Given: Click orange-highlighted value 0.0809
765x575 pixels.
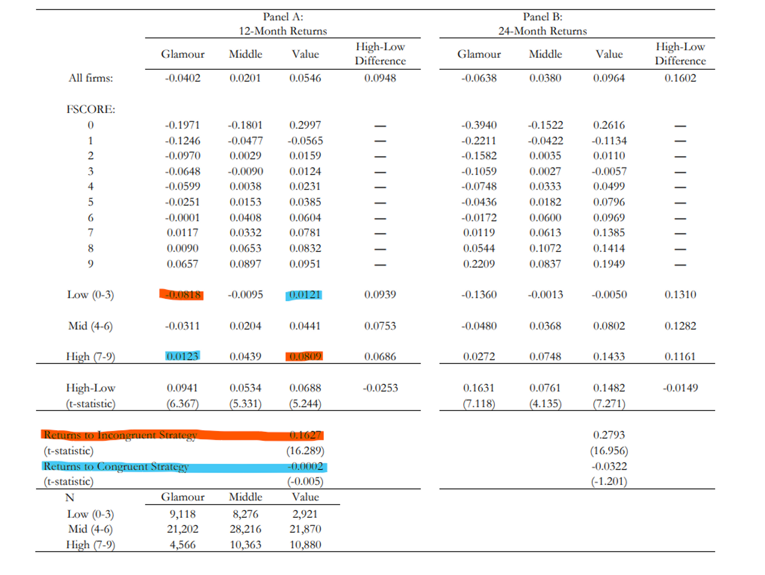Looking at the screenshot, I should (x=304, y=356).
